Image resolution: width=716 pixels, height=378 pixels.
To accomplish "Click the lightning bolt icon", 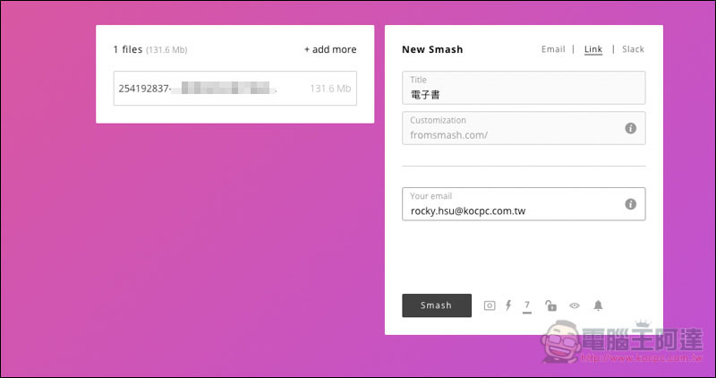I will pyautogui.click(x=508, y=305).
